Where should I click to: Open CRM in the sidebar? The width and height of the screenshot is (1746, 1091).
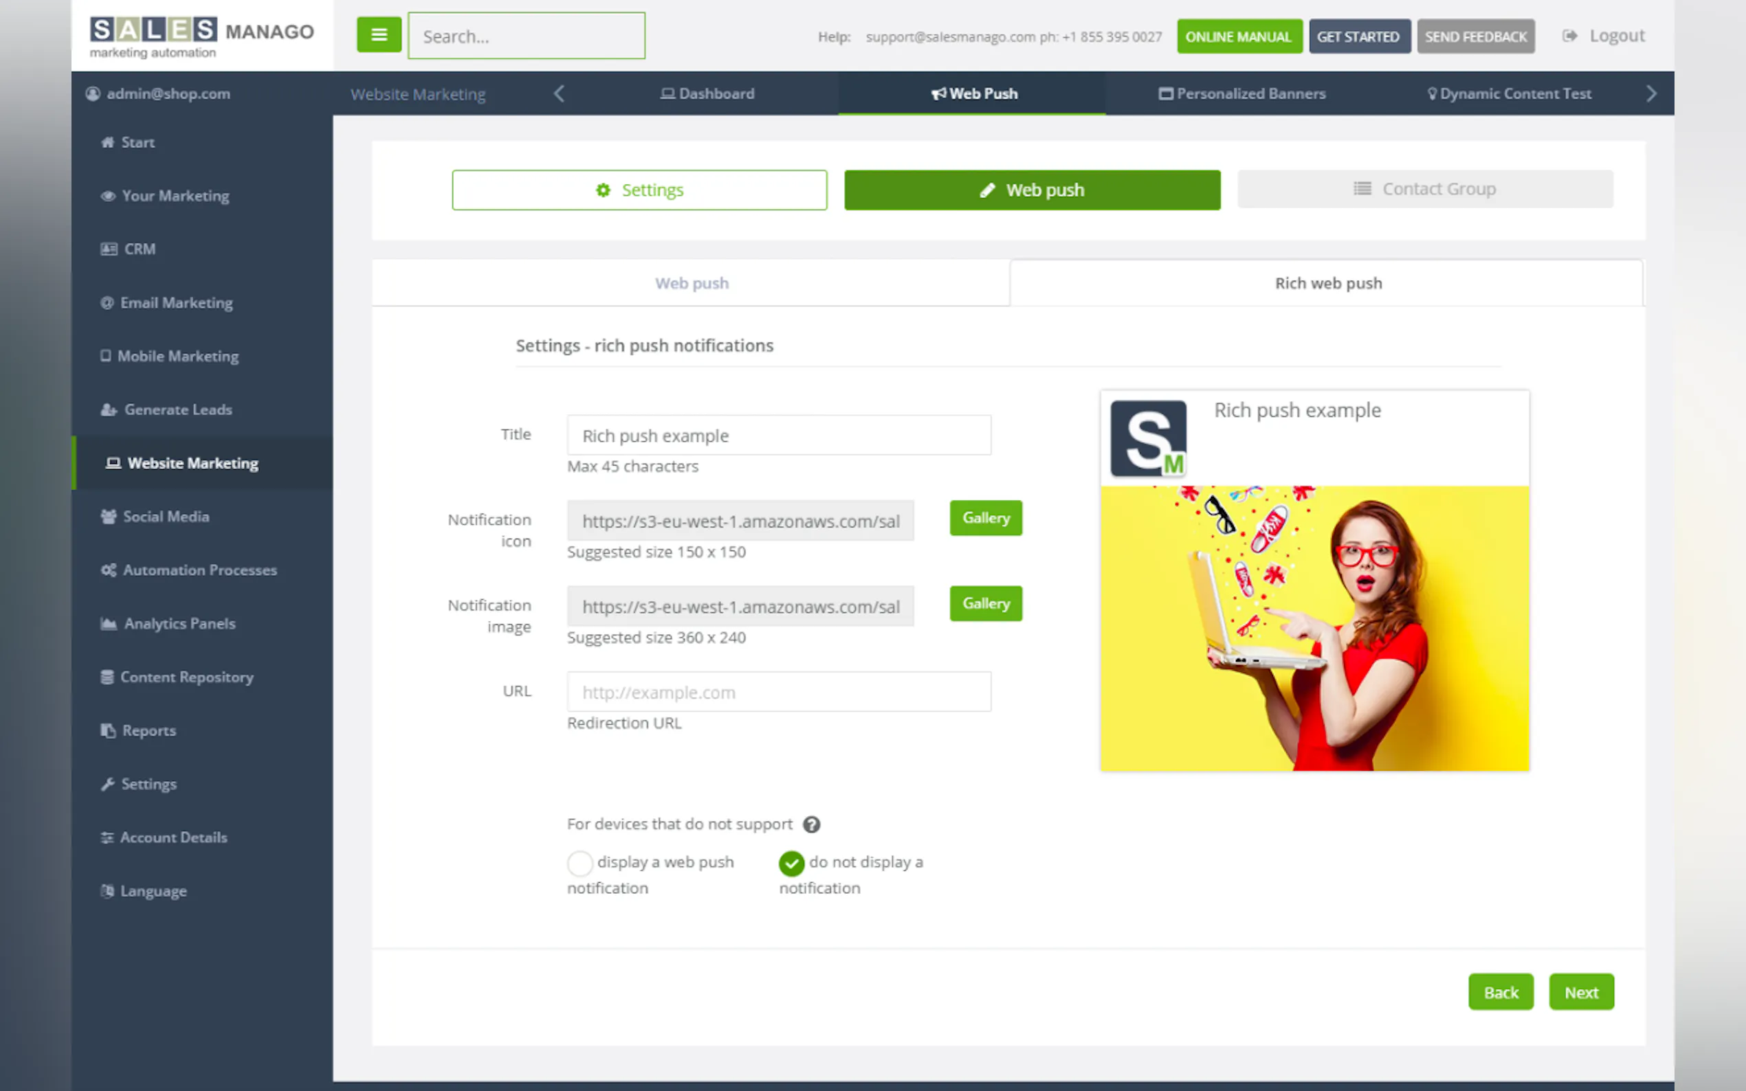(x=140, y=249)
